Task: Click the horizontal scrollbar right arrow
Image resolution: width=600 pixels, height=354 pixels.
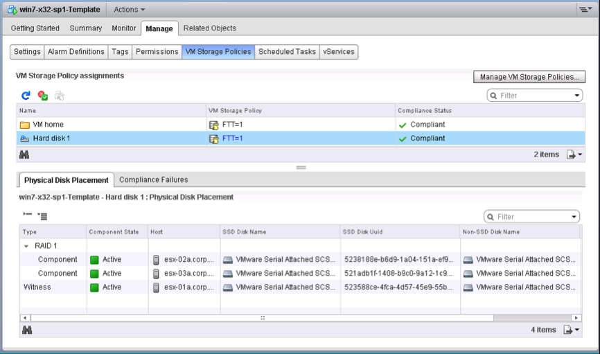Action: click(576, 318)
